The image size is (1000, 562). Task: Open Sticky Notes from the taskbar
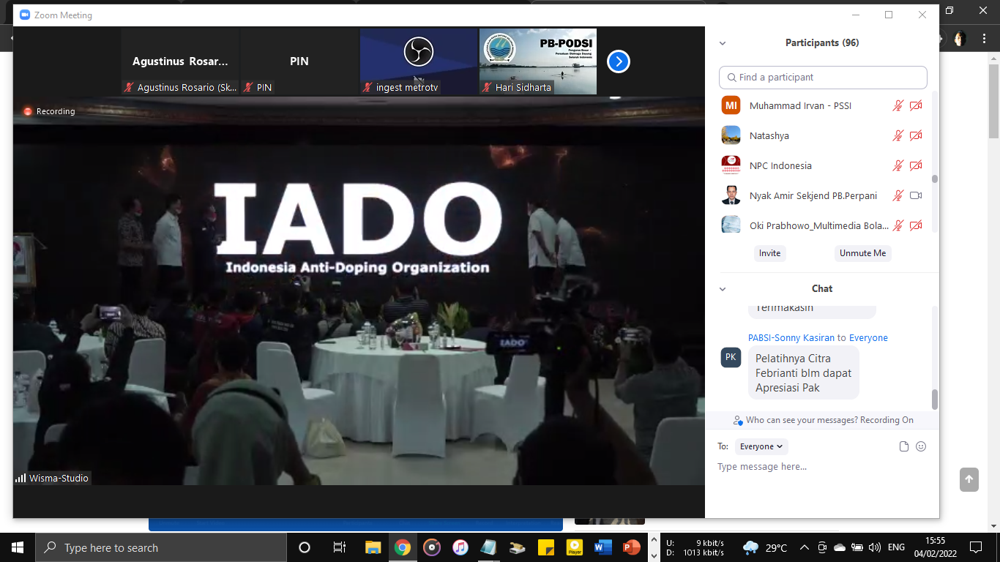point(545,547)
